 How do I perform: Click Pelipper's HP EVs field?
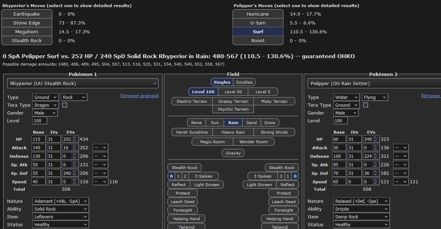368,139
